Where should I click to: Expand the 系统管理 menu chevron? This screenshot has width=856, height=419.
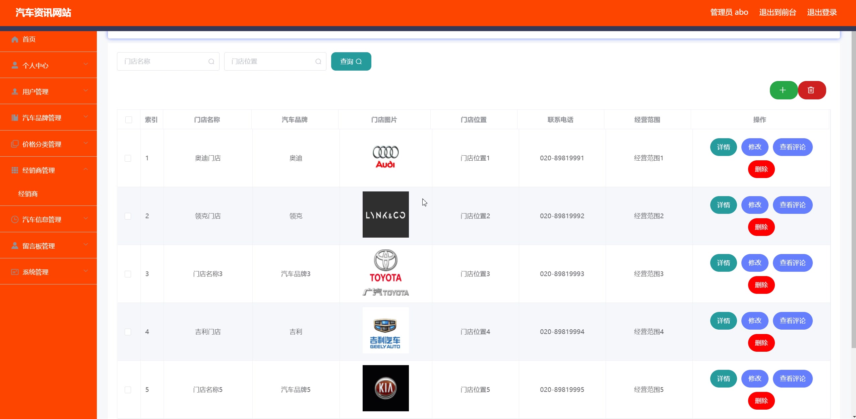[x=86, y=271]
